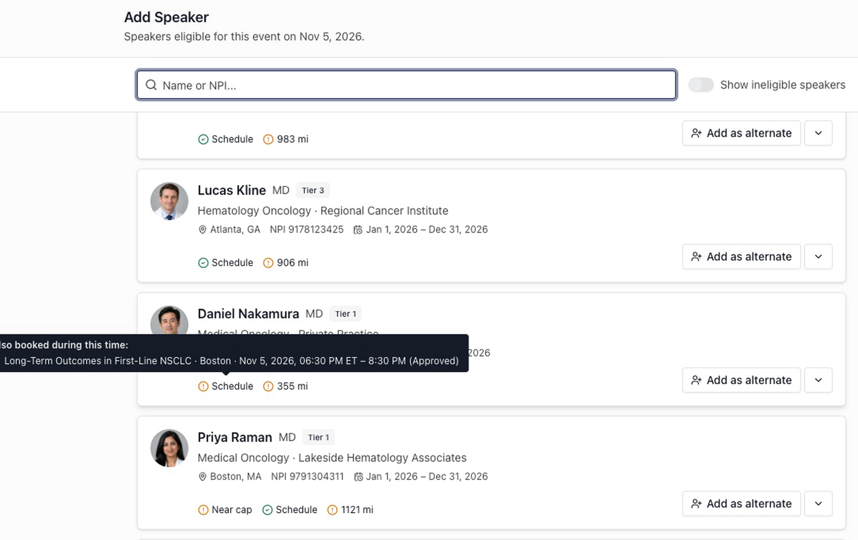Click NPI 9178123425 text

coord(307,230)
